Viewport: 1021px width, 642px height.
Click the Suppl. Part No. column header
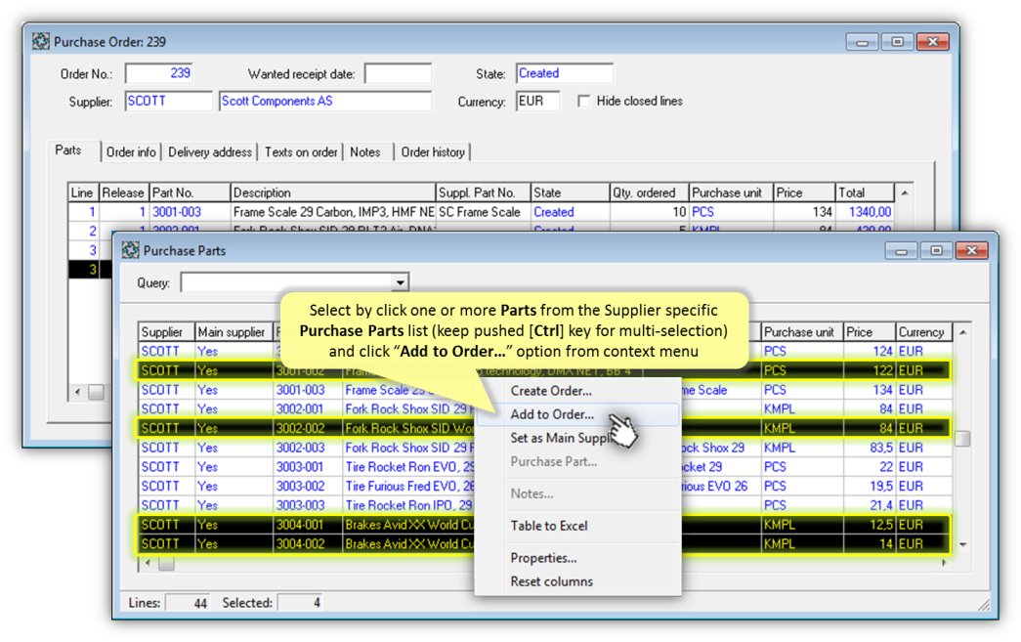click(x=483, y=193)
